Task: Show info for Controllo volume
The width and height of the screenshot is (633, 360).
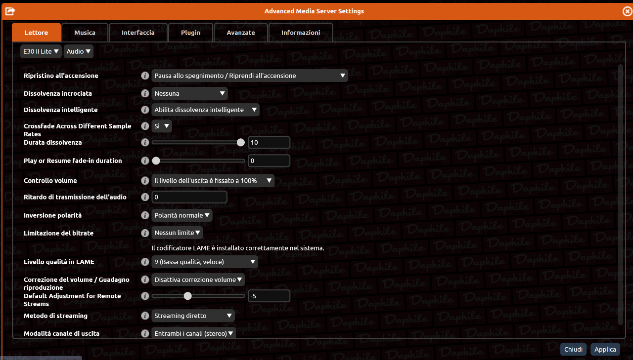Action: click(145, 180)
